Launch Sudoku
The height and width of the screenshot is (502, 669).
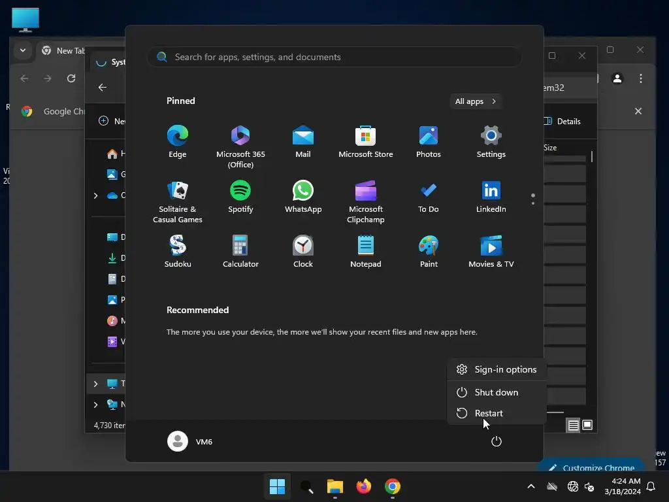178,252
